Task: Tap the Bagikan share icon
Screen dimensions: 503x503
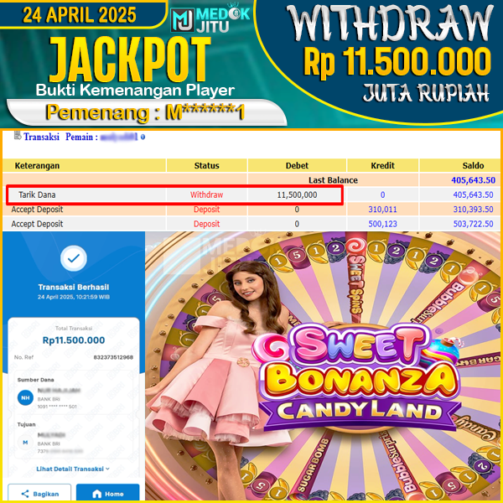Action: tap(25, 494)
